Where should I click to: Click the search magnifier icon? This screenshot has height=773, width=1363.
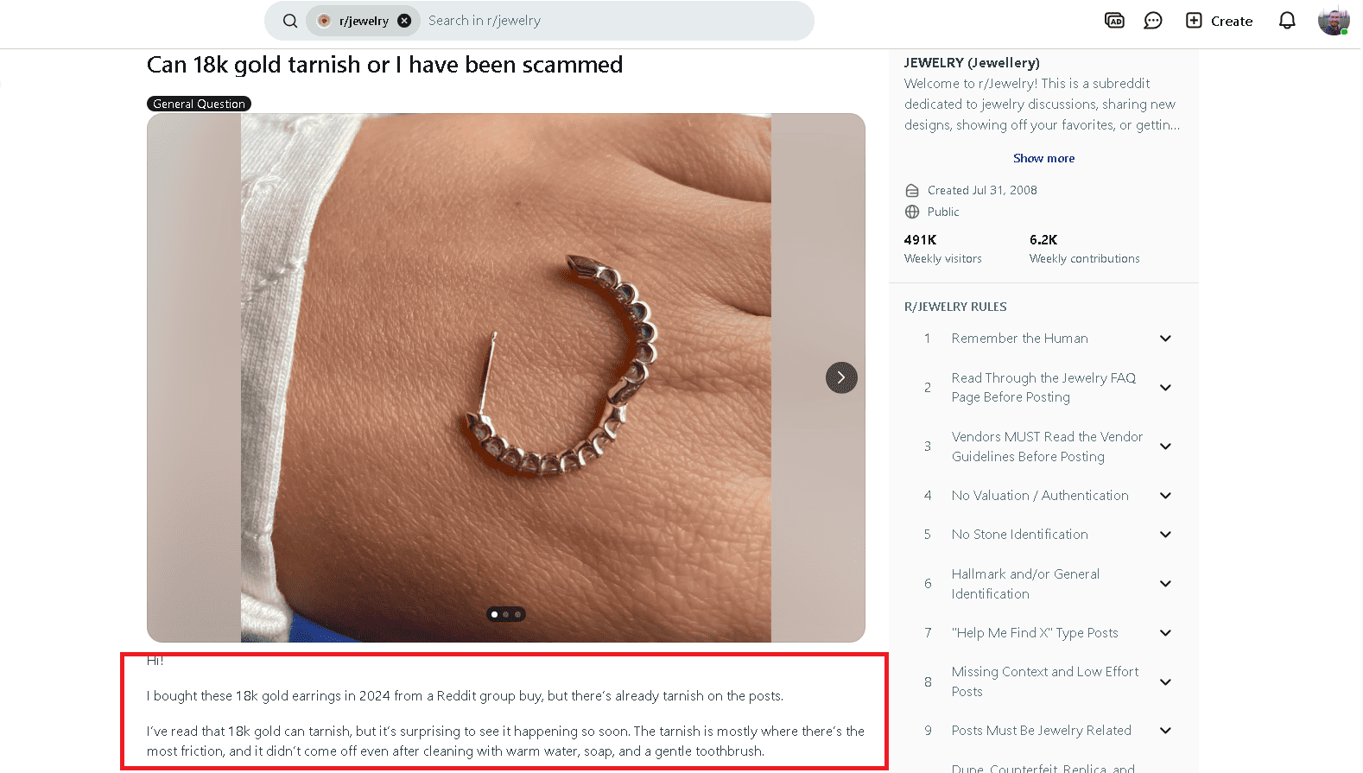pos(290,21)
